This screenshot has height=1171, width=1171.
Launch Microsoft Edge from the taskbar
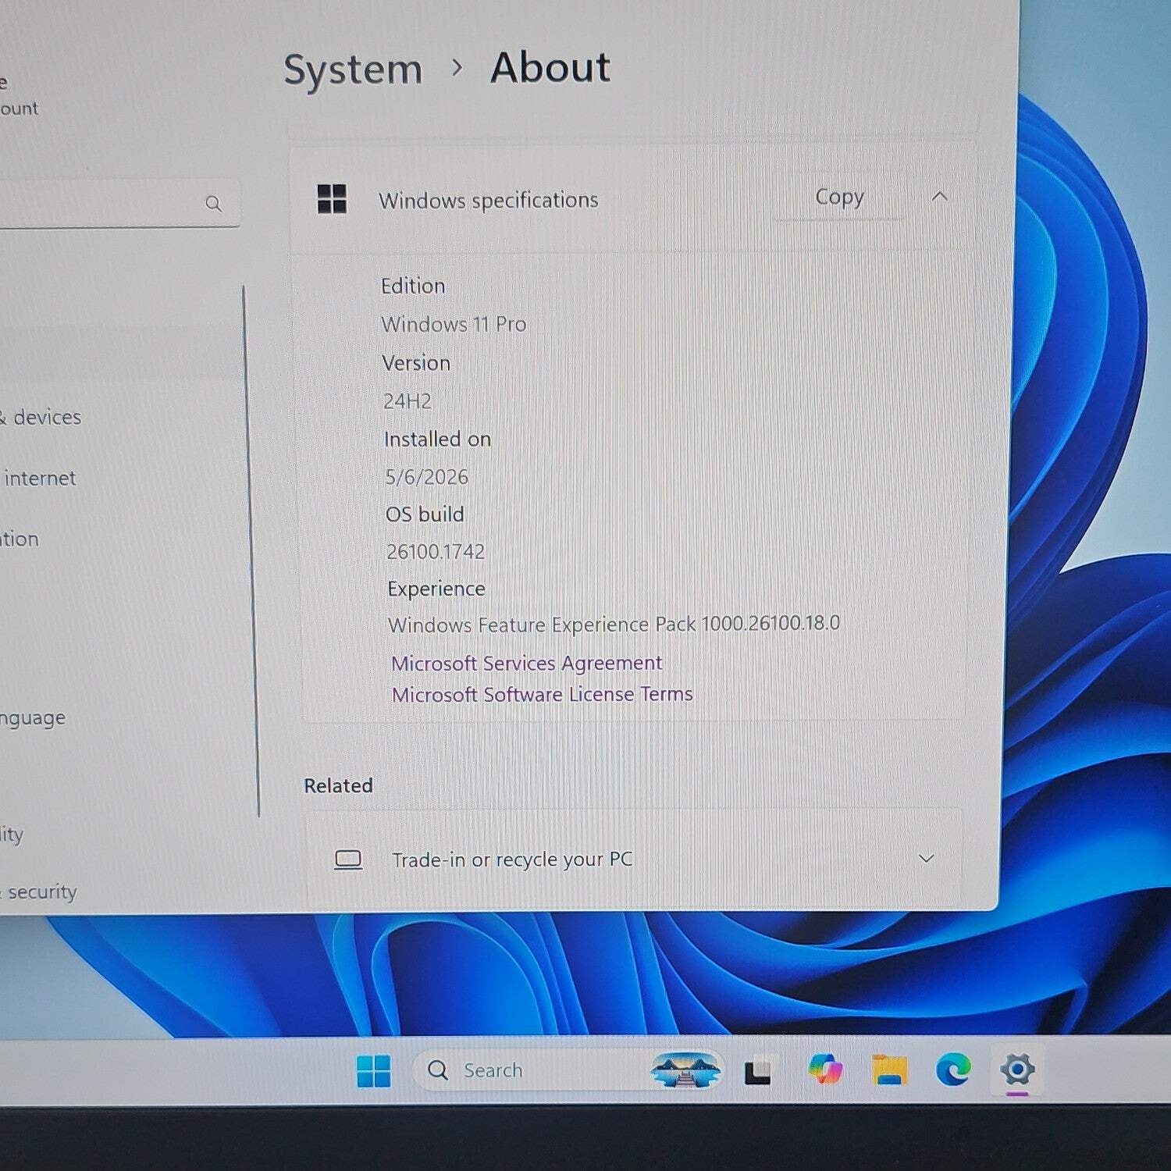coord(953,1069)
